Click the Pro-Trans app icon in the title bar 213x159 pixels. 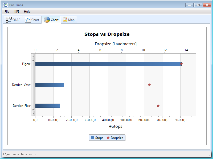click(6, 5)
